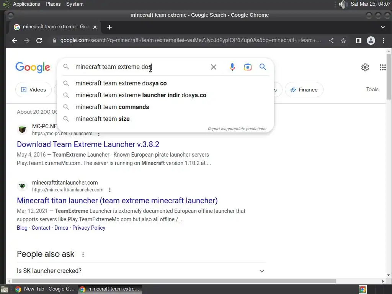The width and height of the screenshot is (392, 294).
Task: Click the system volume speaker icon
Action: 343,4
